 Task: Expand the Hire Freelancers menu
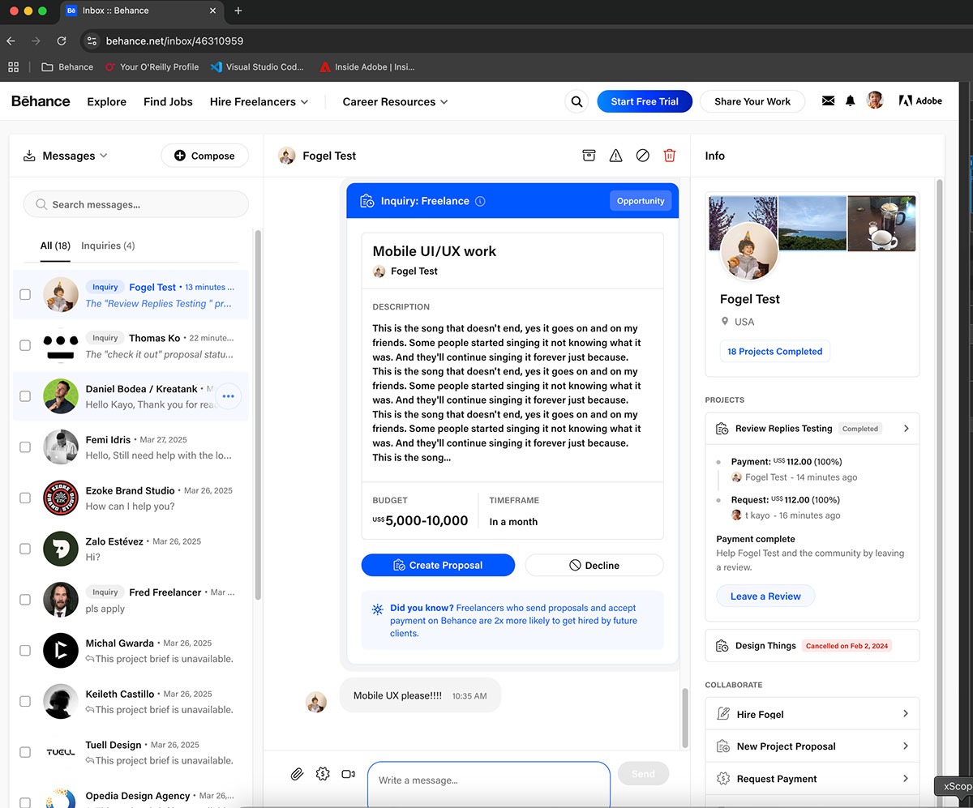pos(259,101)
